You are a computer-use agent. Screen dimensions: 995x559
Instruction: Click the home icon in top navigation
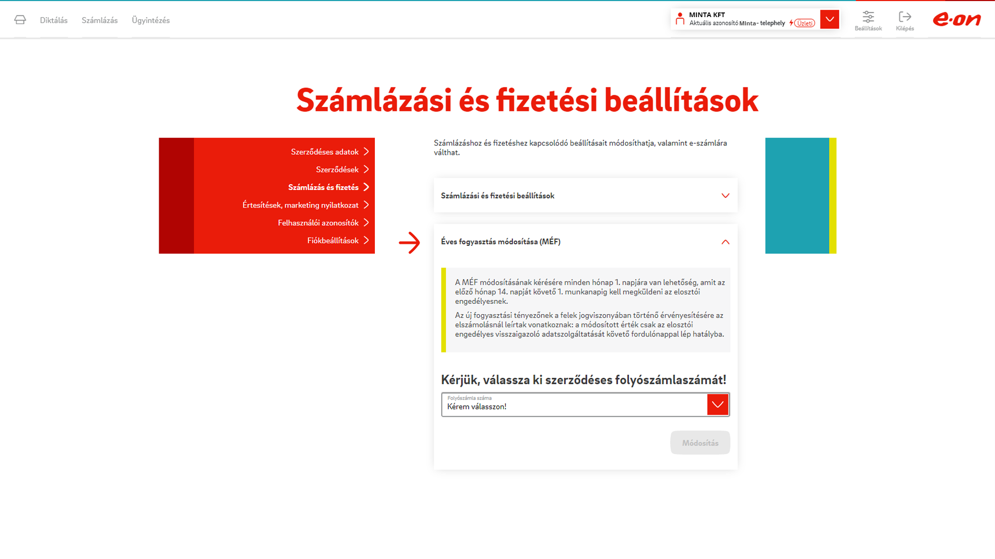[x=20, y=20]
